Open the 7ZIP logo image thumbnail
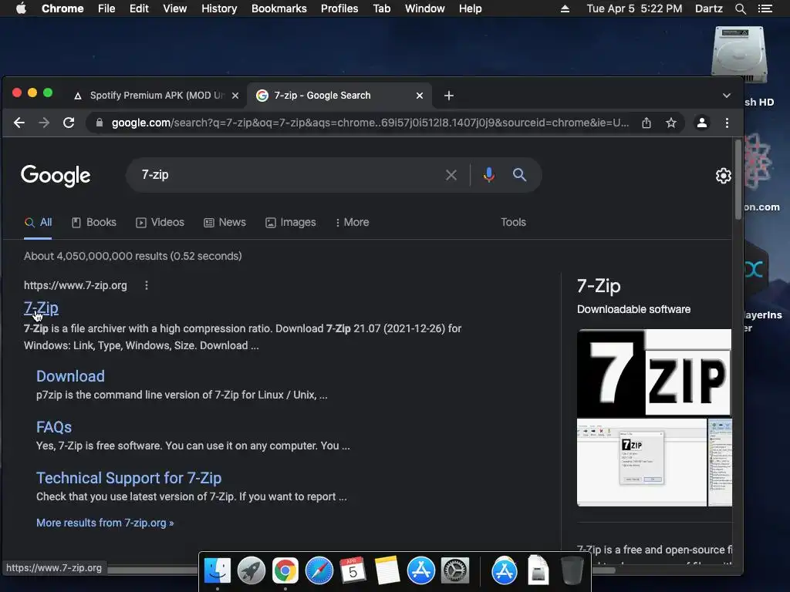This screenshot has height=592, width=790. pyautogui.click(x=654, y=373)
